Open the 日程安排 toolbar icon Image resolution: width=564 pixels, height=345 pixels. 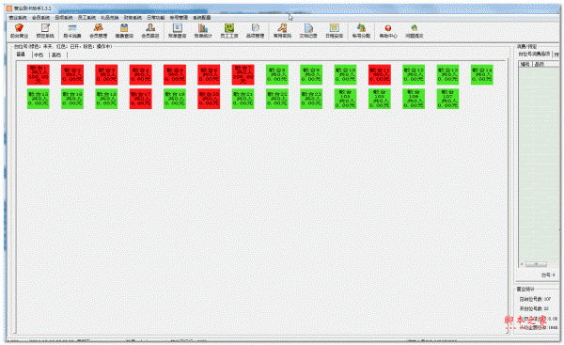point(334,31)
